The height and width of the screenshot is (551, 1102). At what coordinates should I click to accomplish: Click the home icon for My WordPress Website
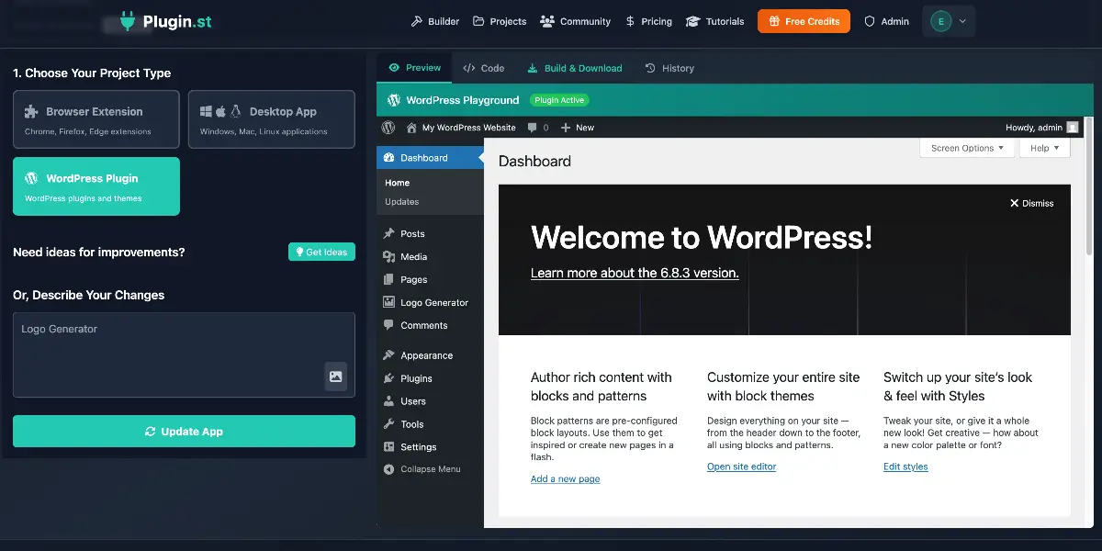pos(411,128)
